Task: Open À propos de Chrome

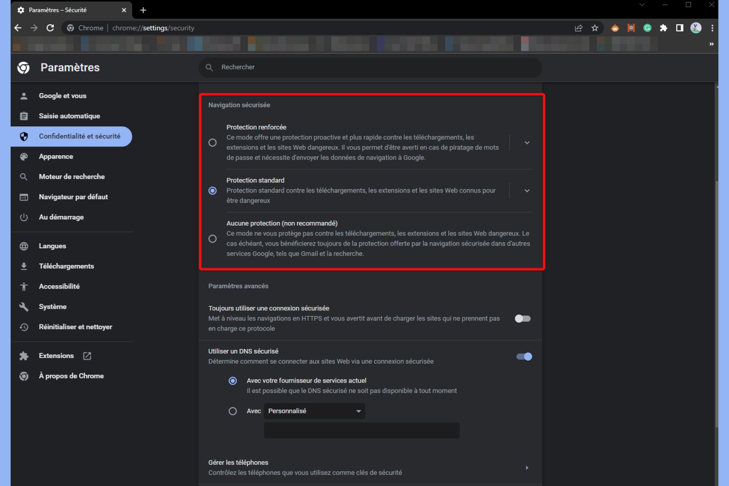Action: click(71, 376)
